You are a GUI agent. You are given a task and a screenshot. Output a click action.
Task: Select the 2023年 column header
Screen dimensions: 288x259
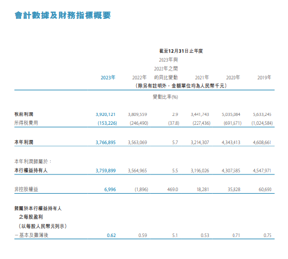point(108,77)
